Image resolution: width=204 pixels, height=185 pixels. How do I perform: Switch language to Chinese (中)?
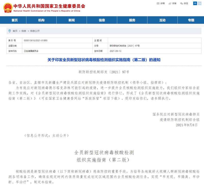coord(195,3)
